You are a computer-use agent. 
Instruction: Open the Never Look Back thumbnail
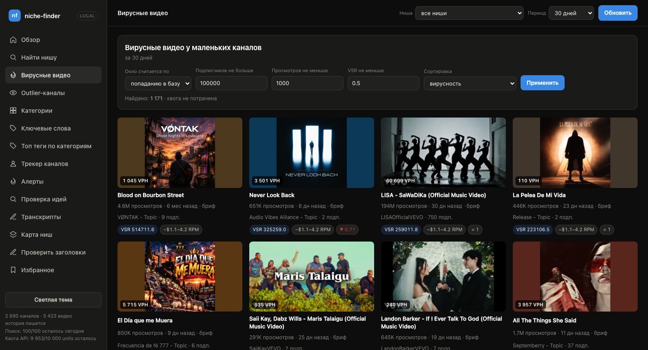click(x=311, y=153)
